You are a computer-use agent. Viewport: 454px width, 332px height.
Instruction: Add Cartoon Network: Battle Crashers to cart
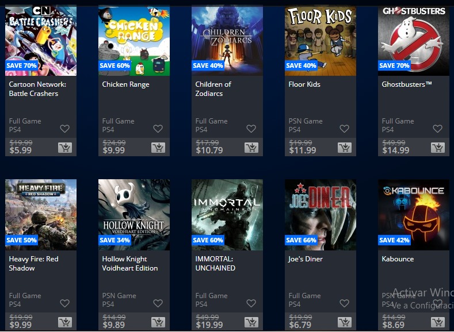65,148
